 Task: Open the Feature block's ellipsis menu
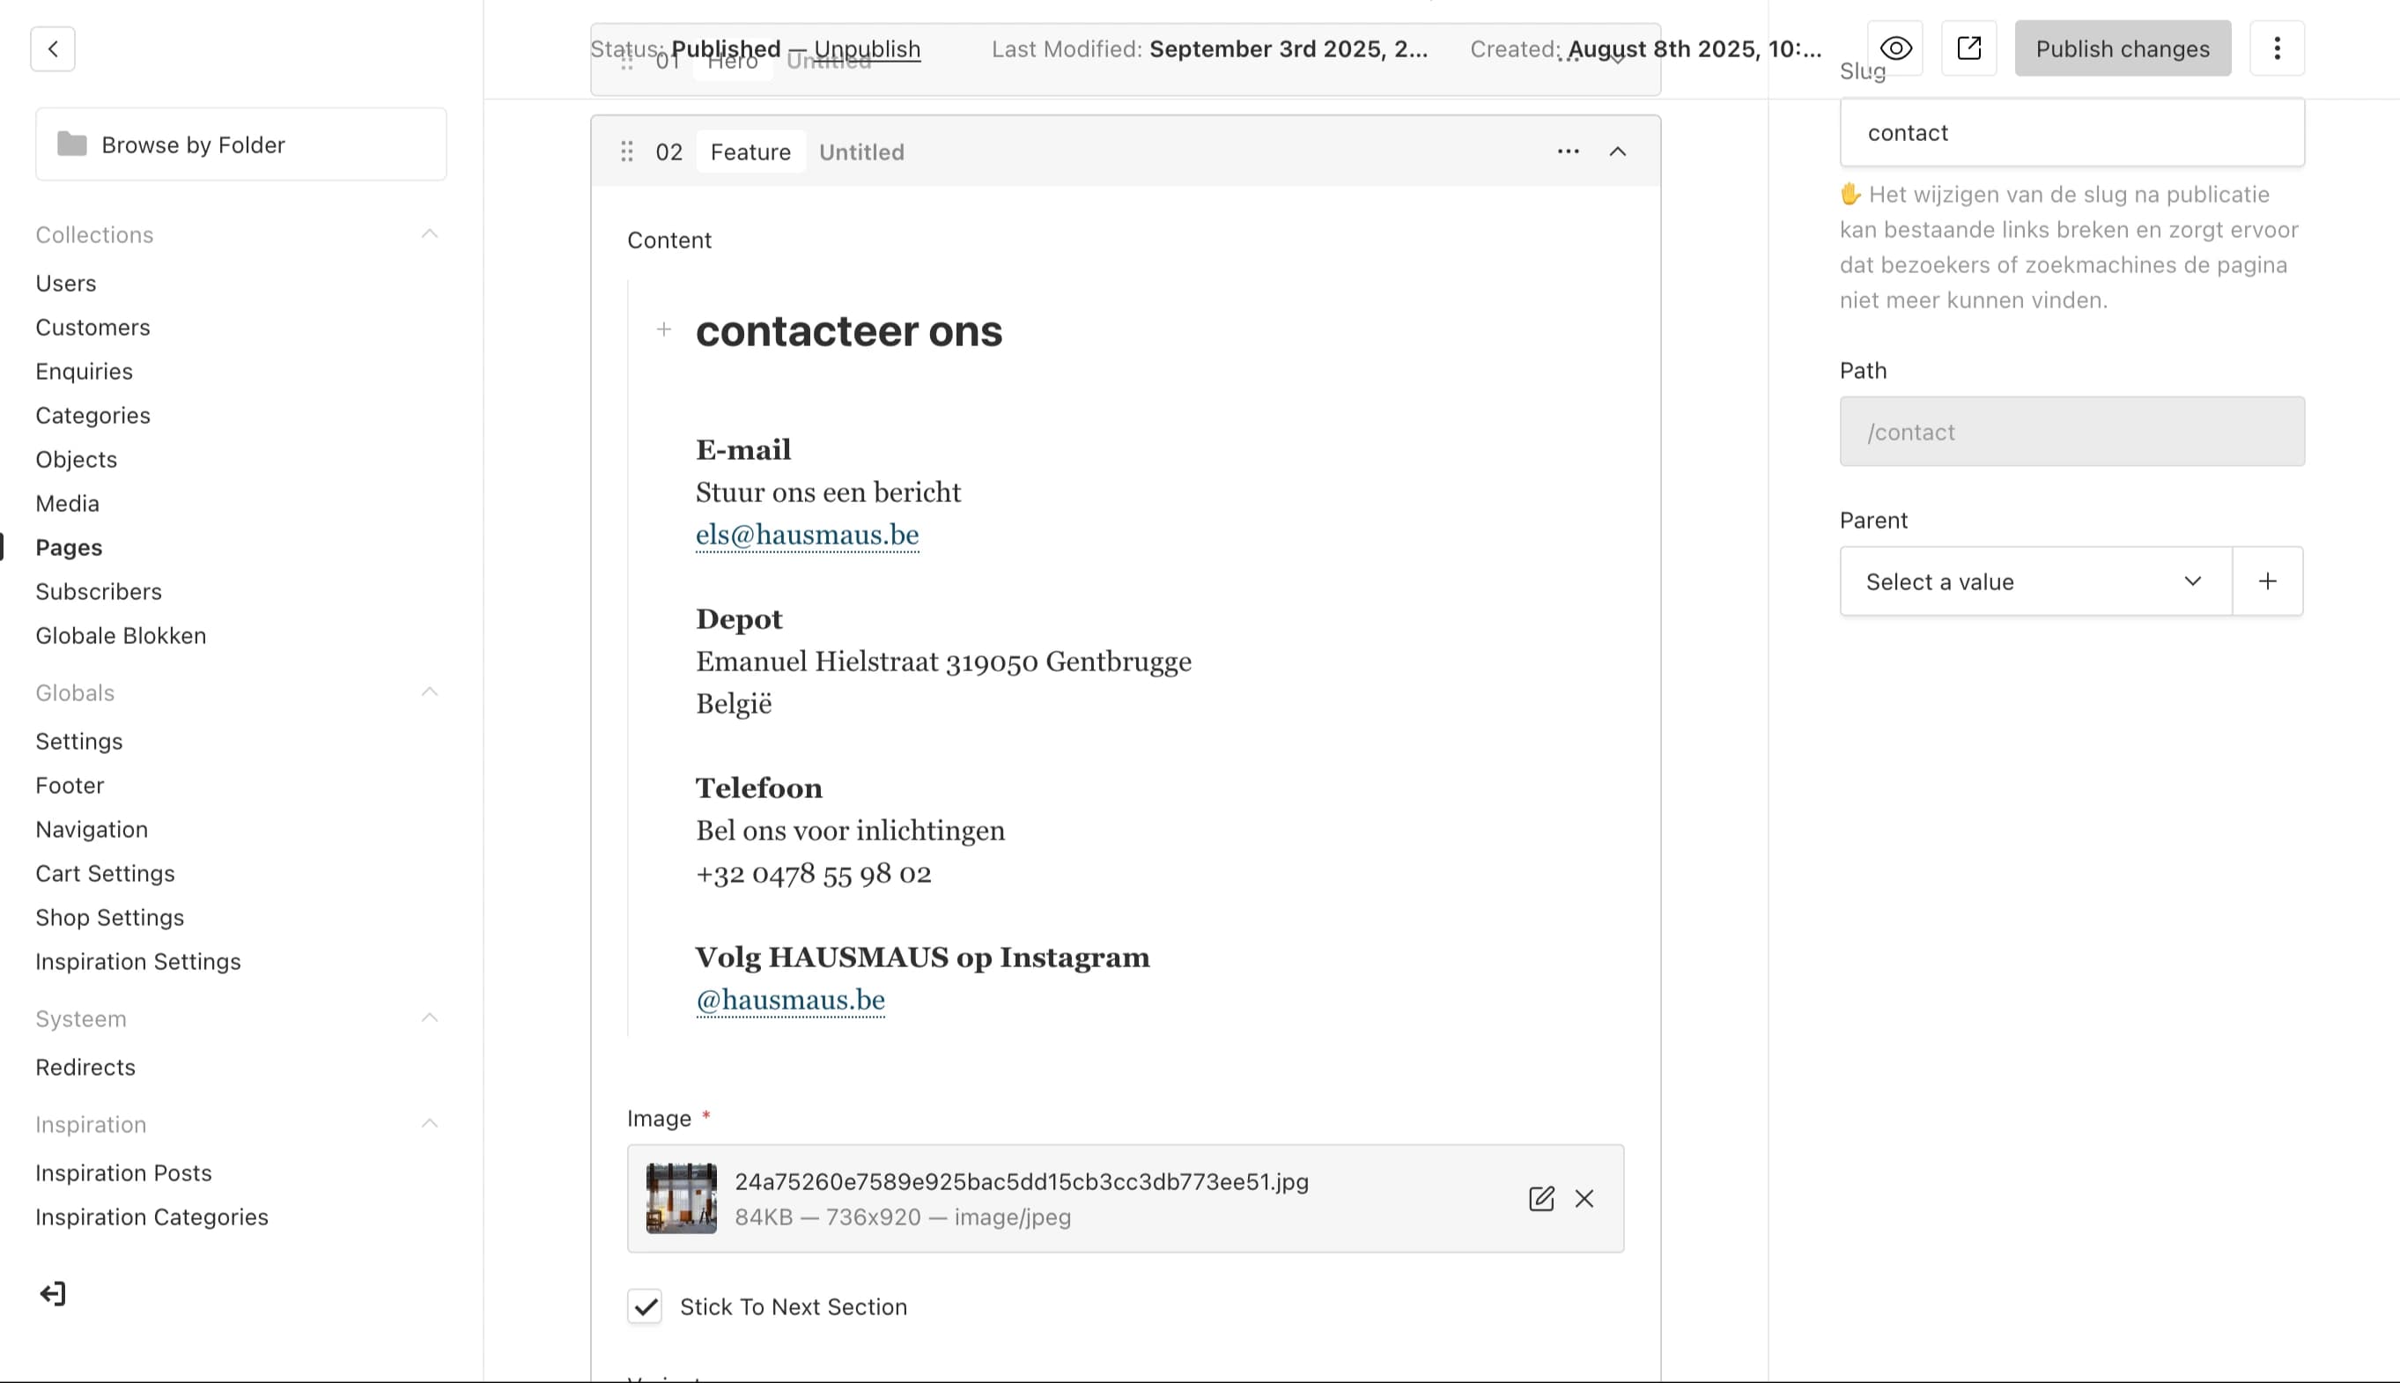[x=1569, y=152]
